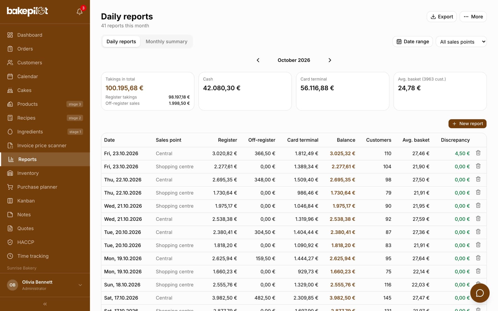
Task: Open the All sales points dropdown
Action: (461, 42)
